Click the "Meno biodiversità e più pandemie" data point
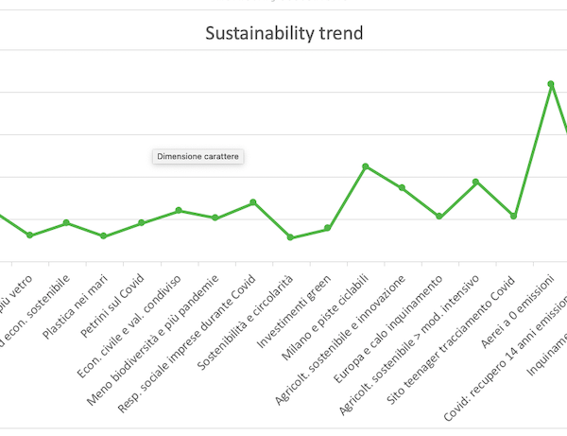This screenshot has height=436, width=567. 215,218
